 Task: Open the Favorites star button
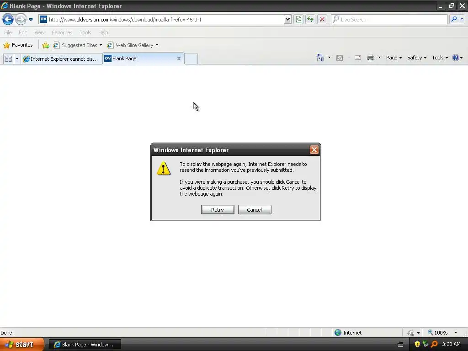pyautogui.click(x=18, y=45)
